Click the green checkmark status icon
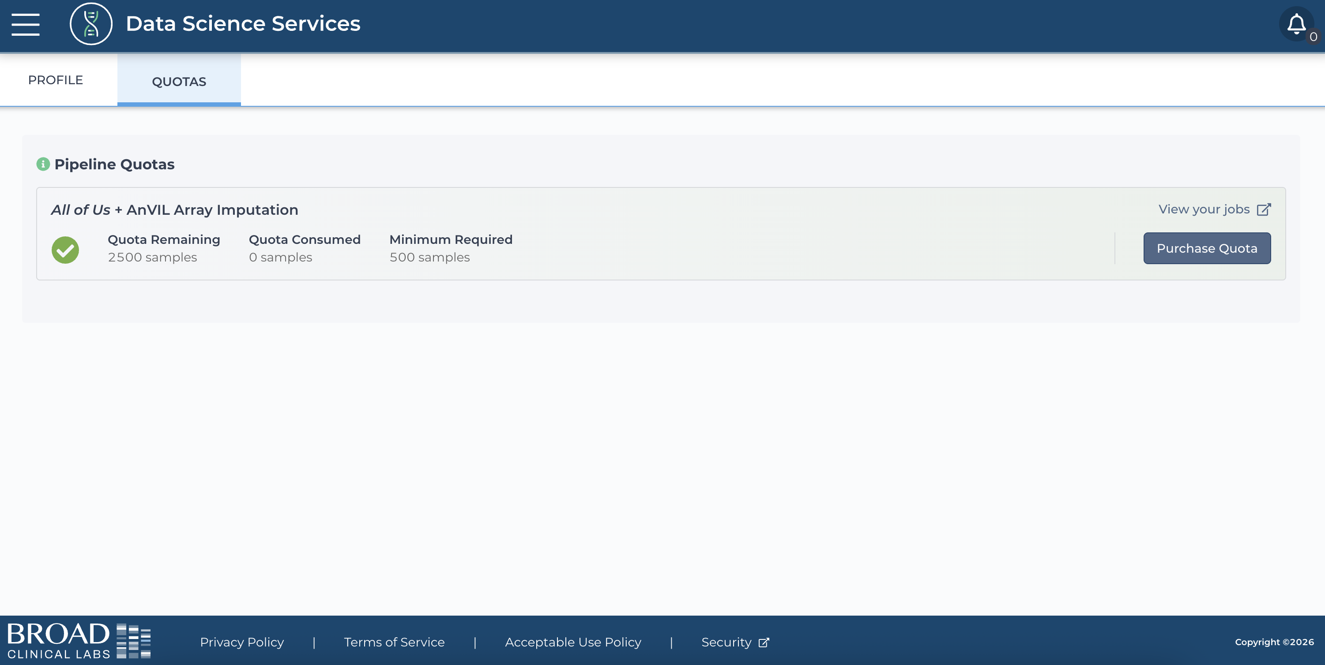This screenshot has height=665, width=1325. pos(65,250)
